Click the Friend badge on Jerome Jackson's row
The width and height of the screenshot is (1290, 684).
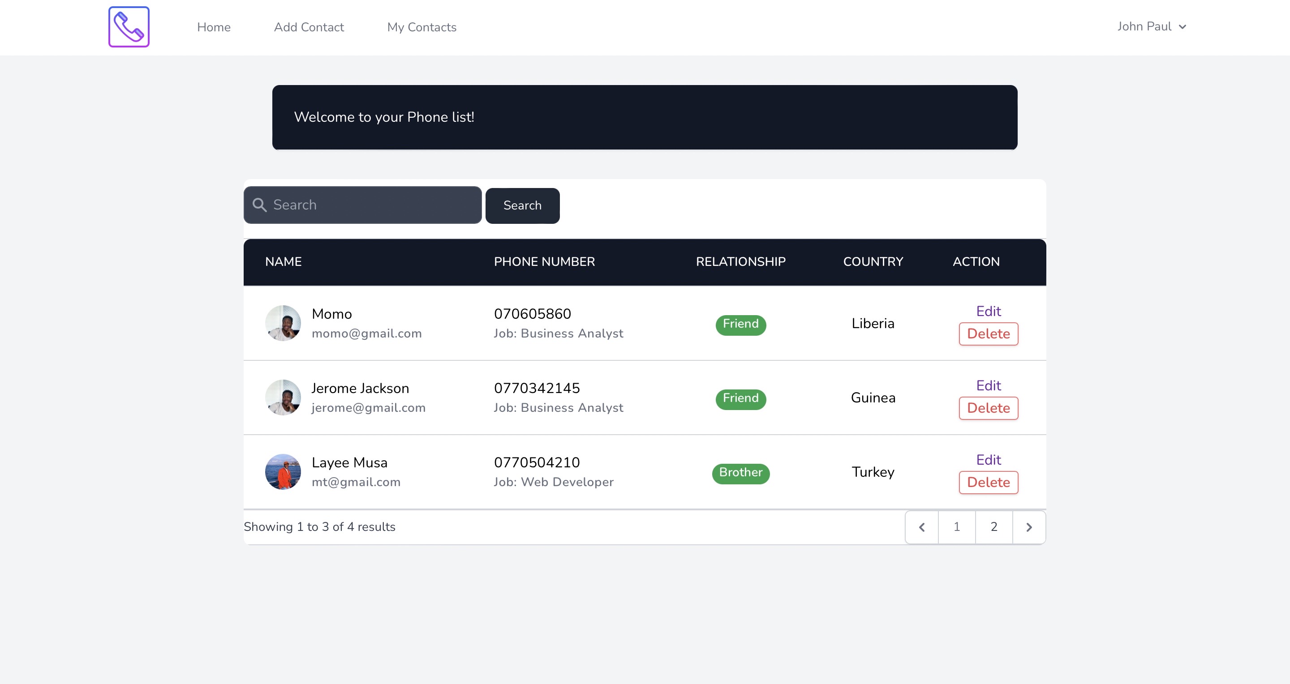tap(740, 398)
